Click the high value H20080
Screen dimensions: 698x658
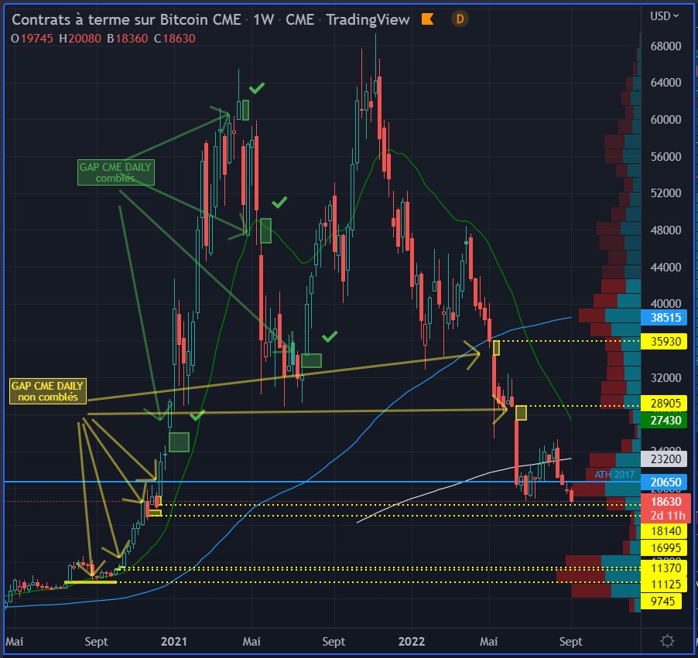(x=80, y=39)
